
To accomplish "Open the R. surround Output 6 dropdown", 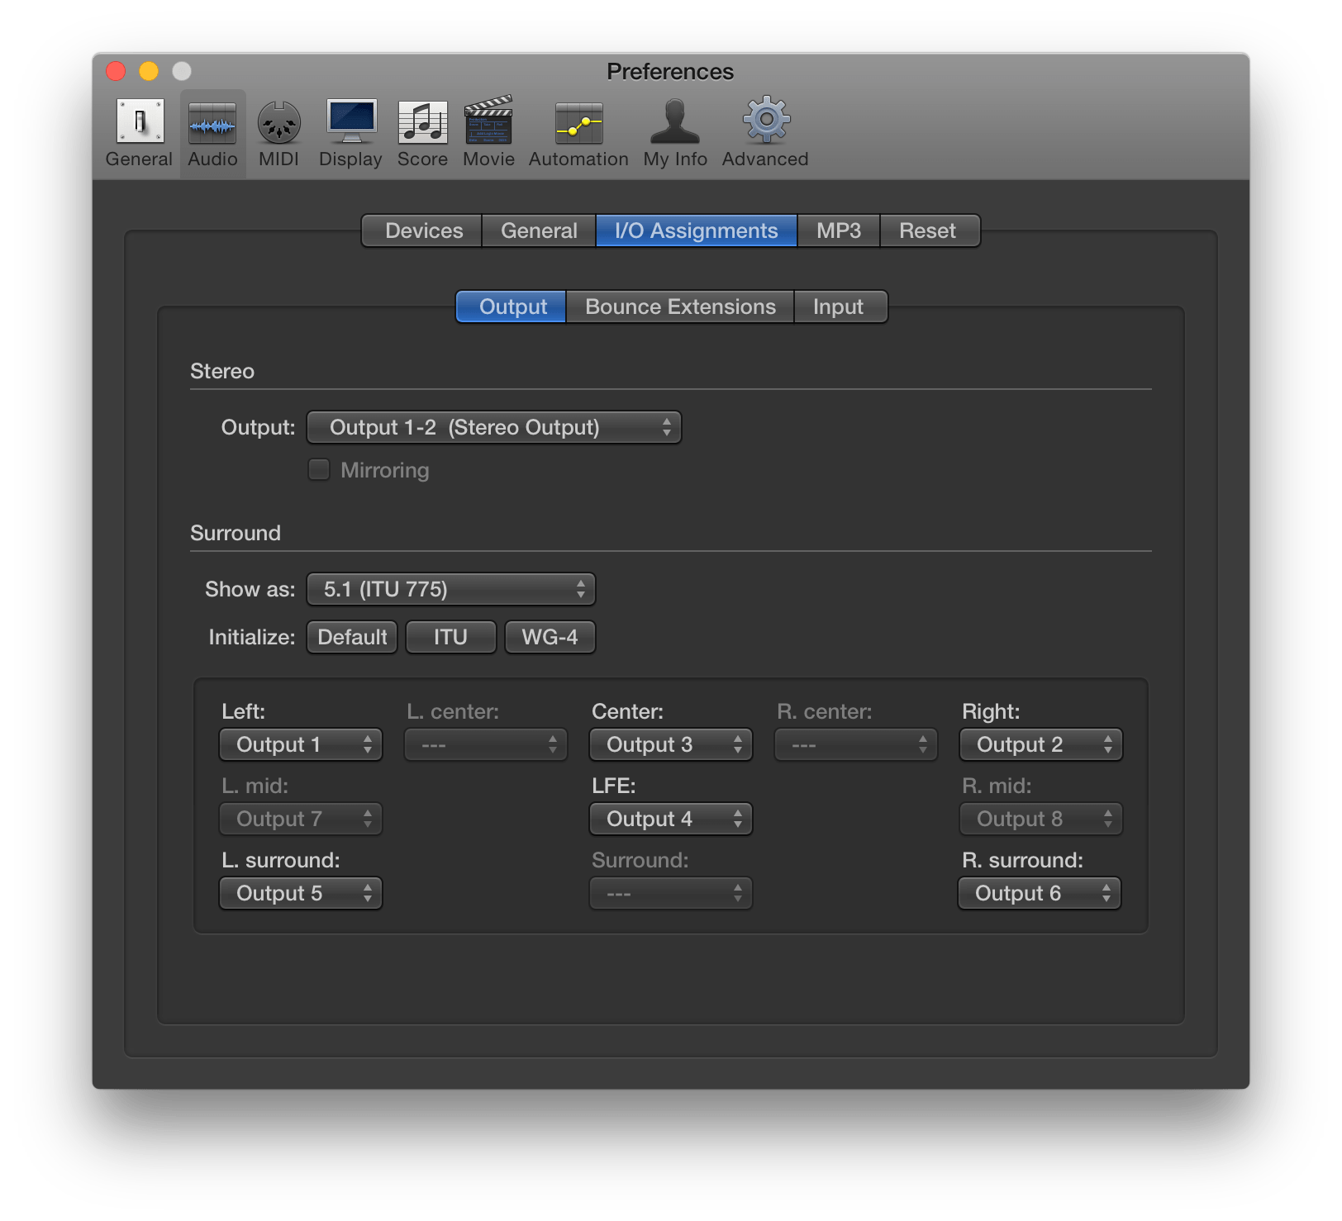I will [1040, 893].
